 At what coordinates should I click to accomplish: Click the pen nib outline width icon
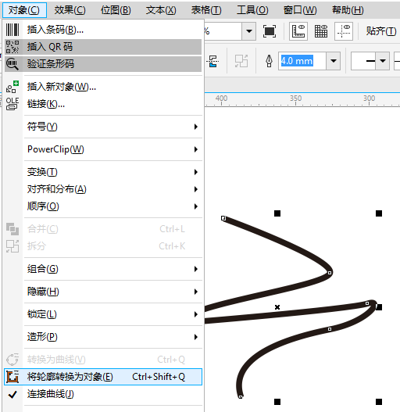pyautogui.click(x=269, y=61)
